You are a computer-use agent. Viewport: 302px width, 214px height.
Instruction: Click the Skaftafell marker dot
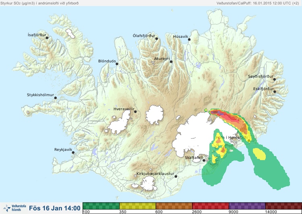coord(204,160)
